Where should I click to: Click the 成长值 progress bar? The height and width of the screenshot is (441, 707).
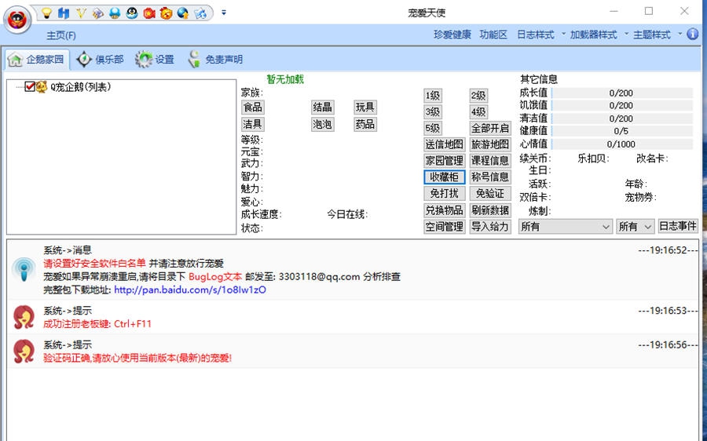[x=621, y=93]
